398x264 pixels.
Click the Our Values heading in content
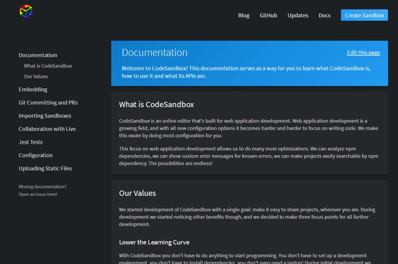(x=137, y=193)
